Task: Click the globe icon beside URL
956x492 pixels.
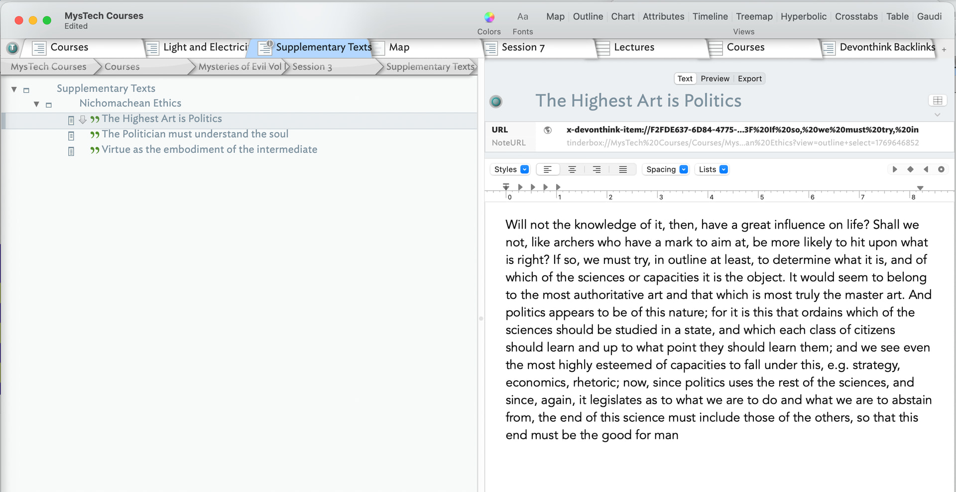Action: point(548,130)
